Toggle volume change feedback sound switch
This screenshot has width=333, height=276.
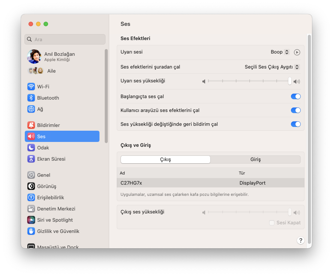[x=295, y=124]
